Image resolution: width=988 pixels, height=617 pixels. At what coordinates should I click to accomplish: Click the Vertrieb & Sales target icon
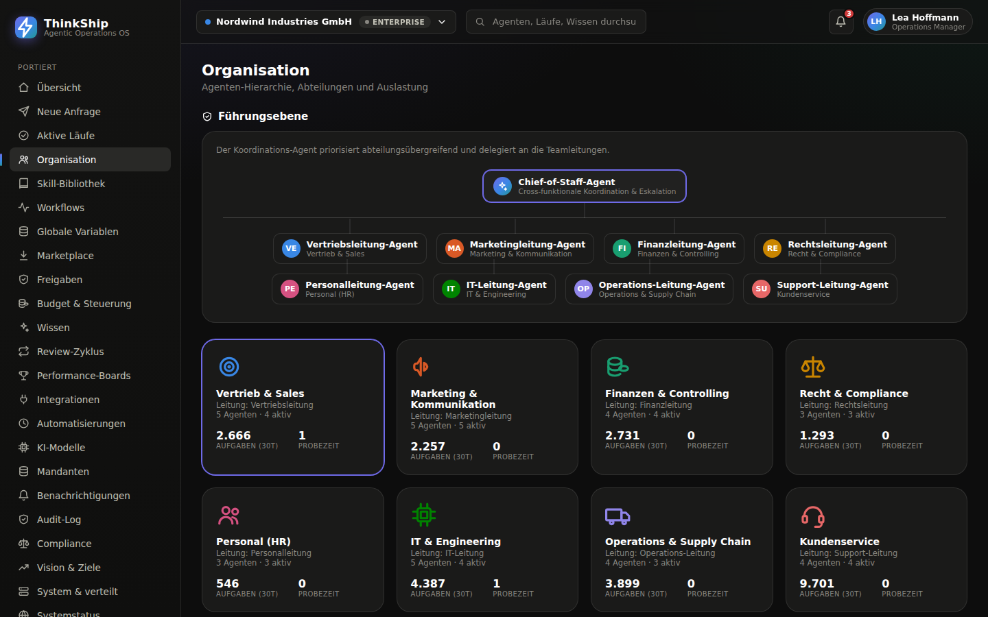[229, 367]
